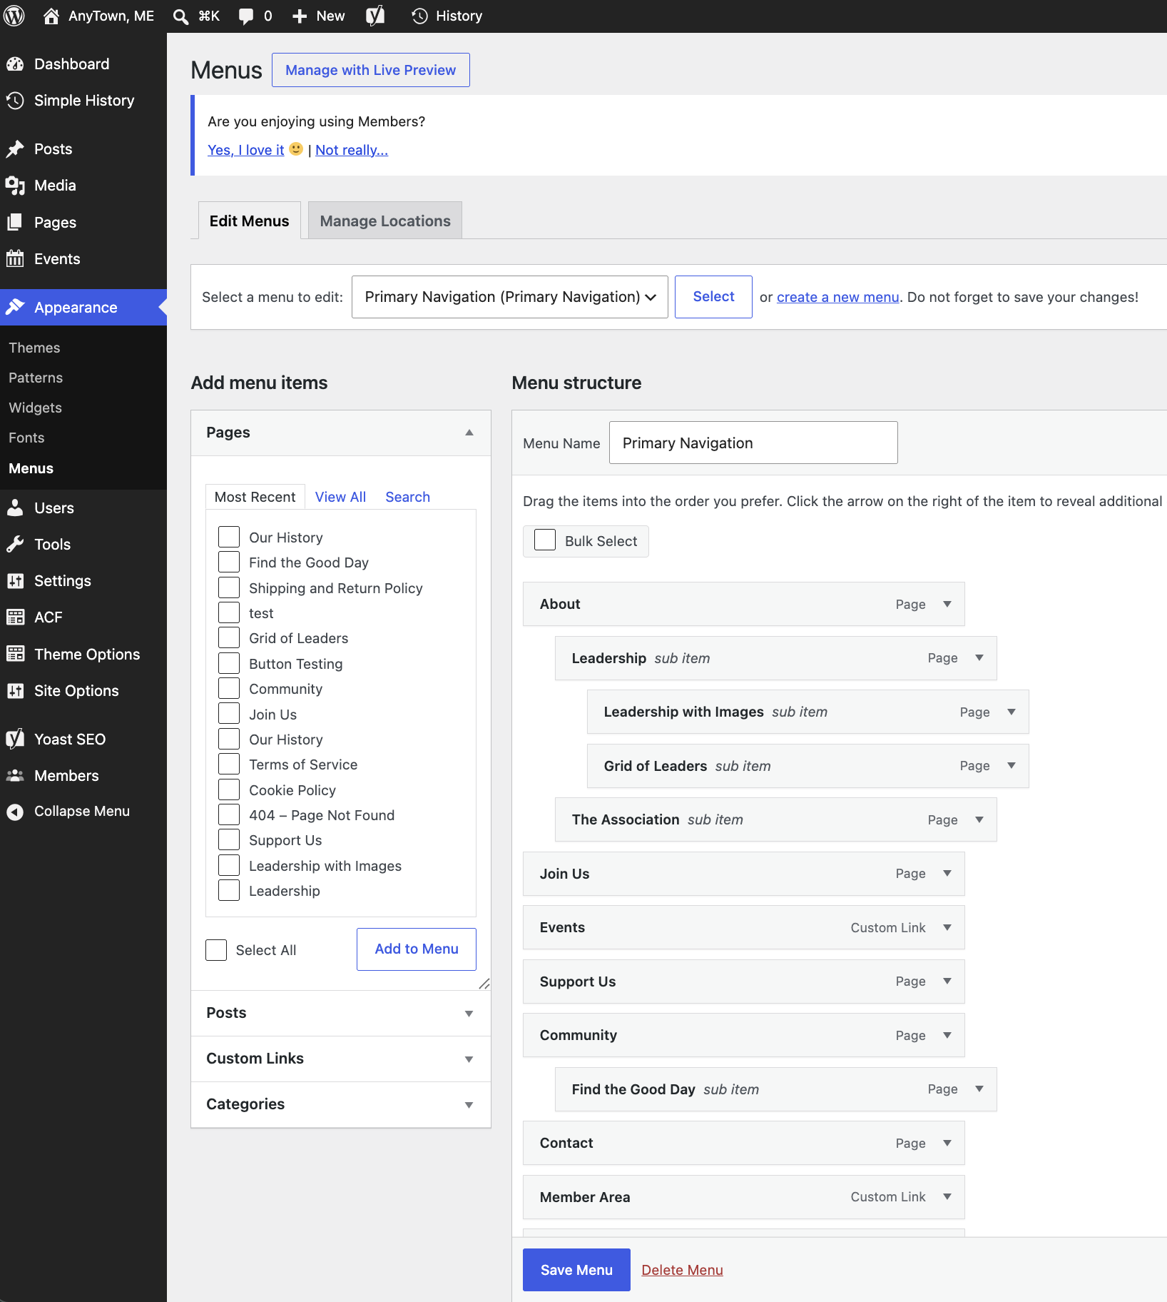Click the Events calendar icon
The width and height of the screenshot is (1167, 1302).
[x=15, y=259]
